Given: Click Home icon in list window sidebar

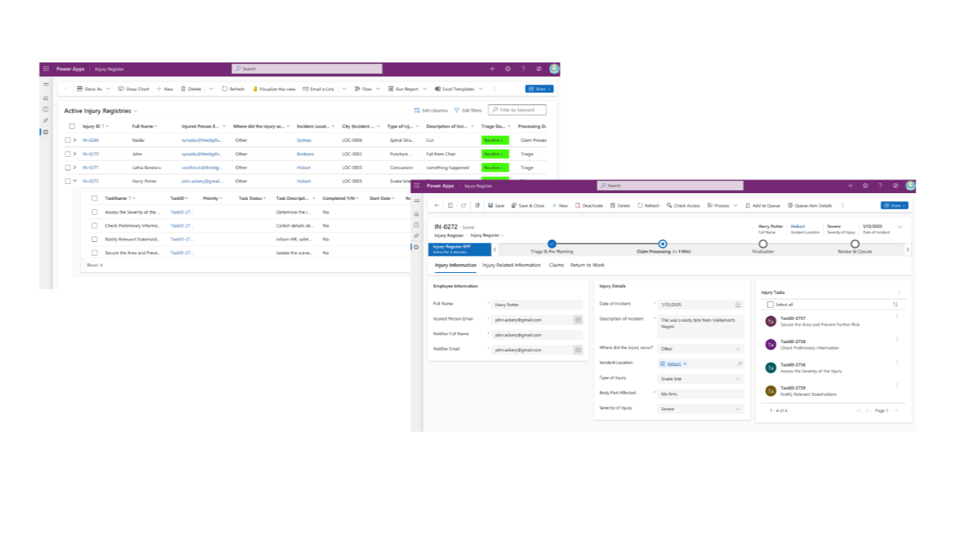Looking at the screenshot, I should (x=46, y=98).
